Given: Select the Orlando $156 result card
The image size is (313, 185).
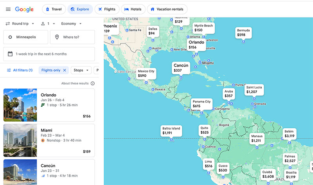Looking at the screenshot, I should coord(49,105).
